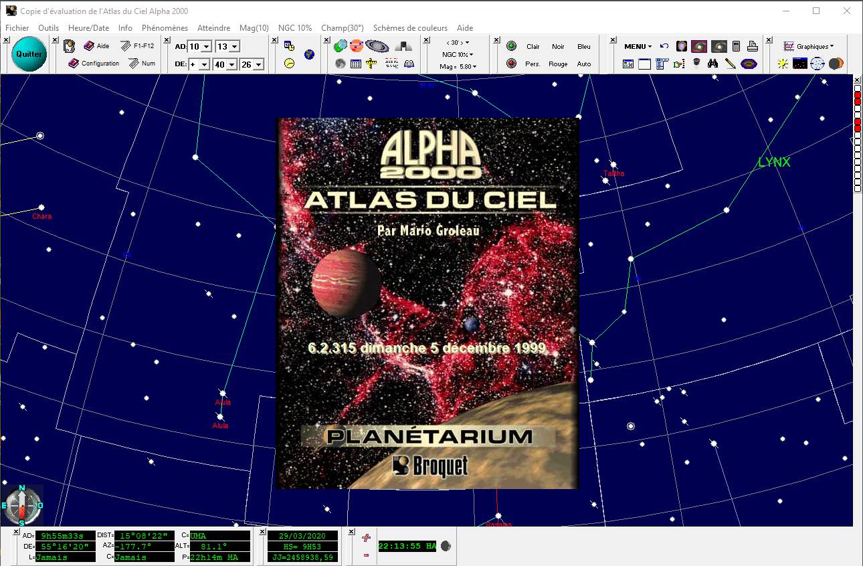Image resolution: width=863 pixels, height=566 pixels.
Task: Click the Num keyboard icon
Action: tap(142, 64)
